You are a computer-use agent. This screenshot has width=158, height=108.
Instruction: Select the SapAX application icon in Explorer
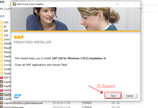(x=2, y=82)
